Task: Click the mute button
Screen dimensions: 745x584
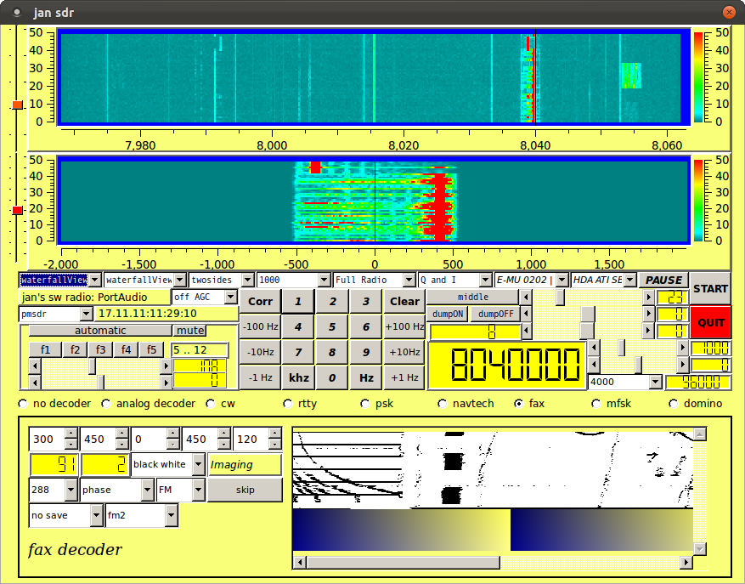Action: (190, 330)
